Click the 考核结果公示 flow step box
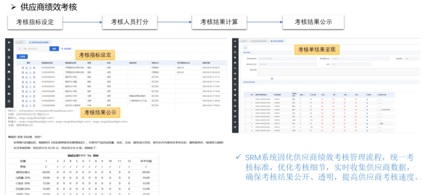 click(x=314, y=22)
